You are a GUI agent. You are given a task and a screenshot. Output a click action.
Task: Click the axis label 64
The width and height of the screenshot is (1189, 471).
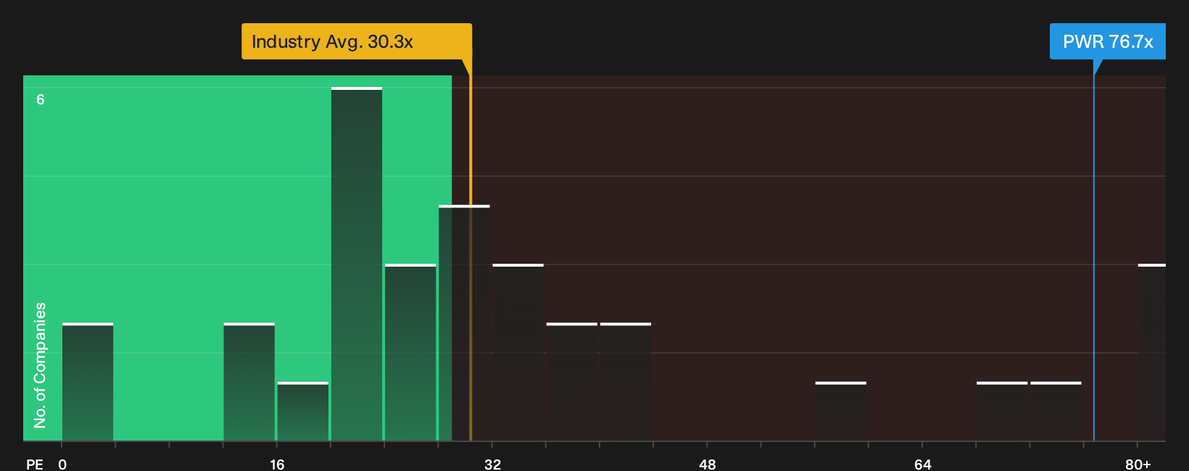(923, 464)
